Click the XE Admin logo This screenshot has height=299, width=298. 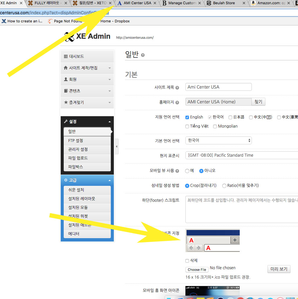[x=88, y=36]
